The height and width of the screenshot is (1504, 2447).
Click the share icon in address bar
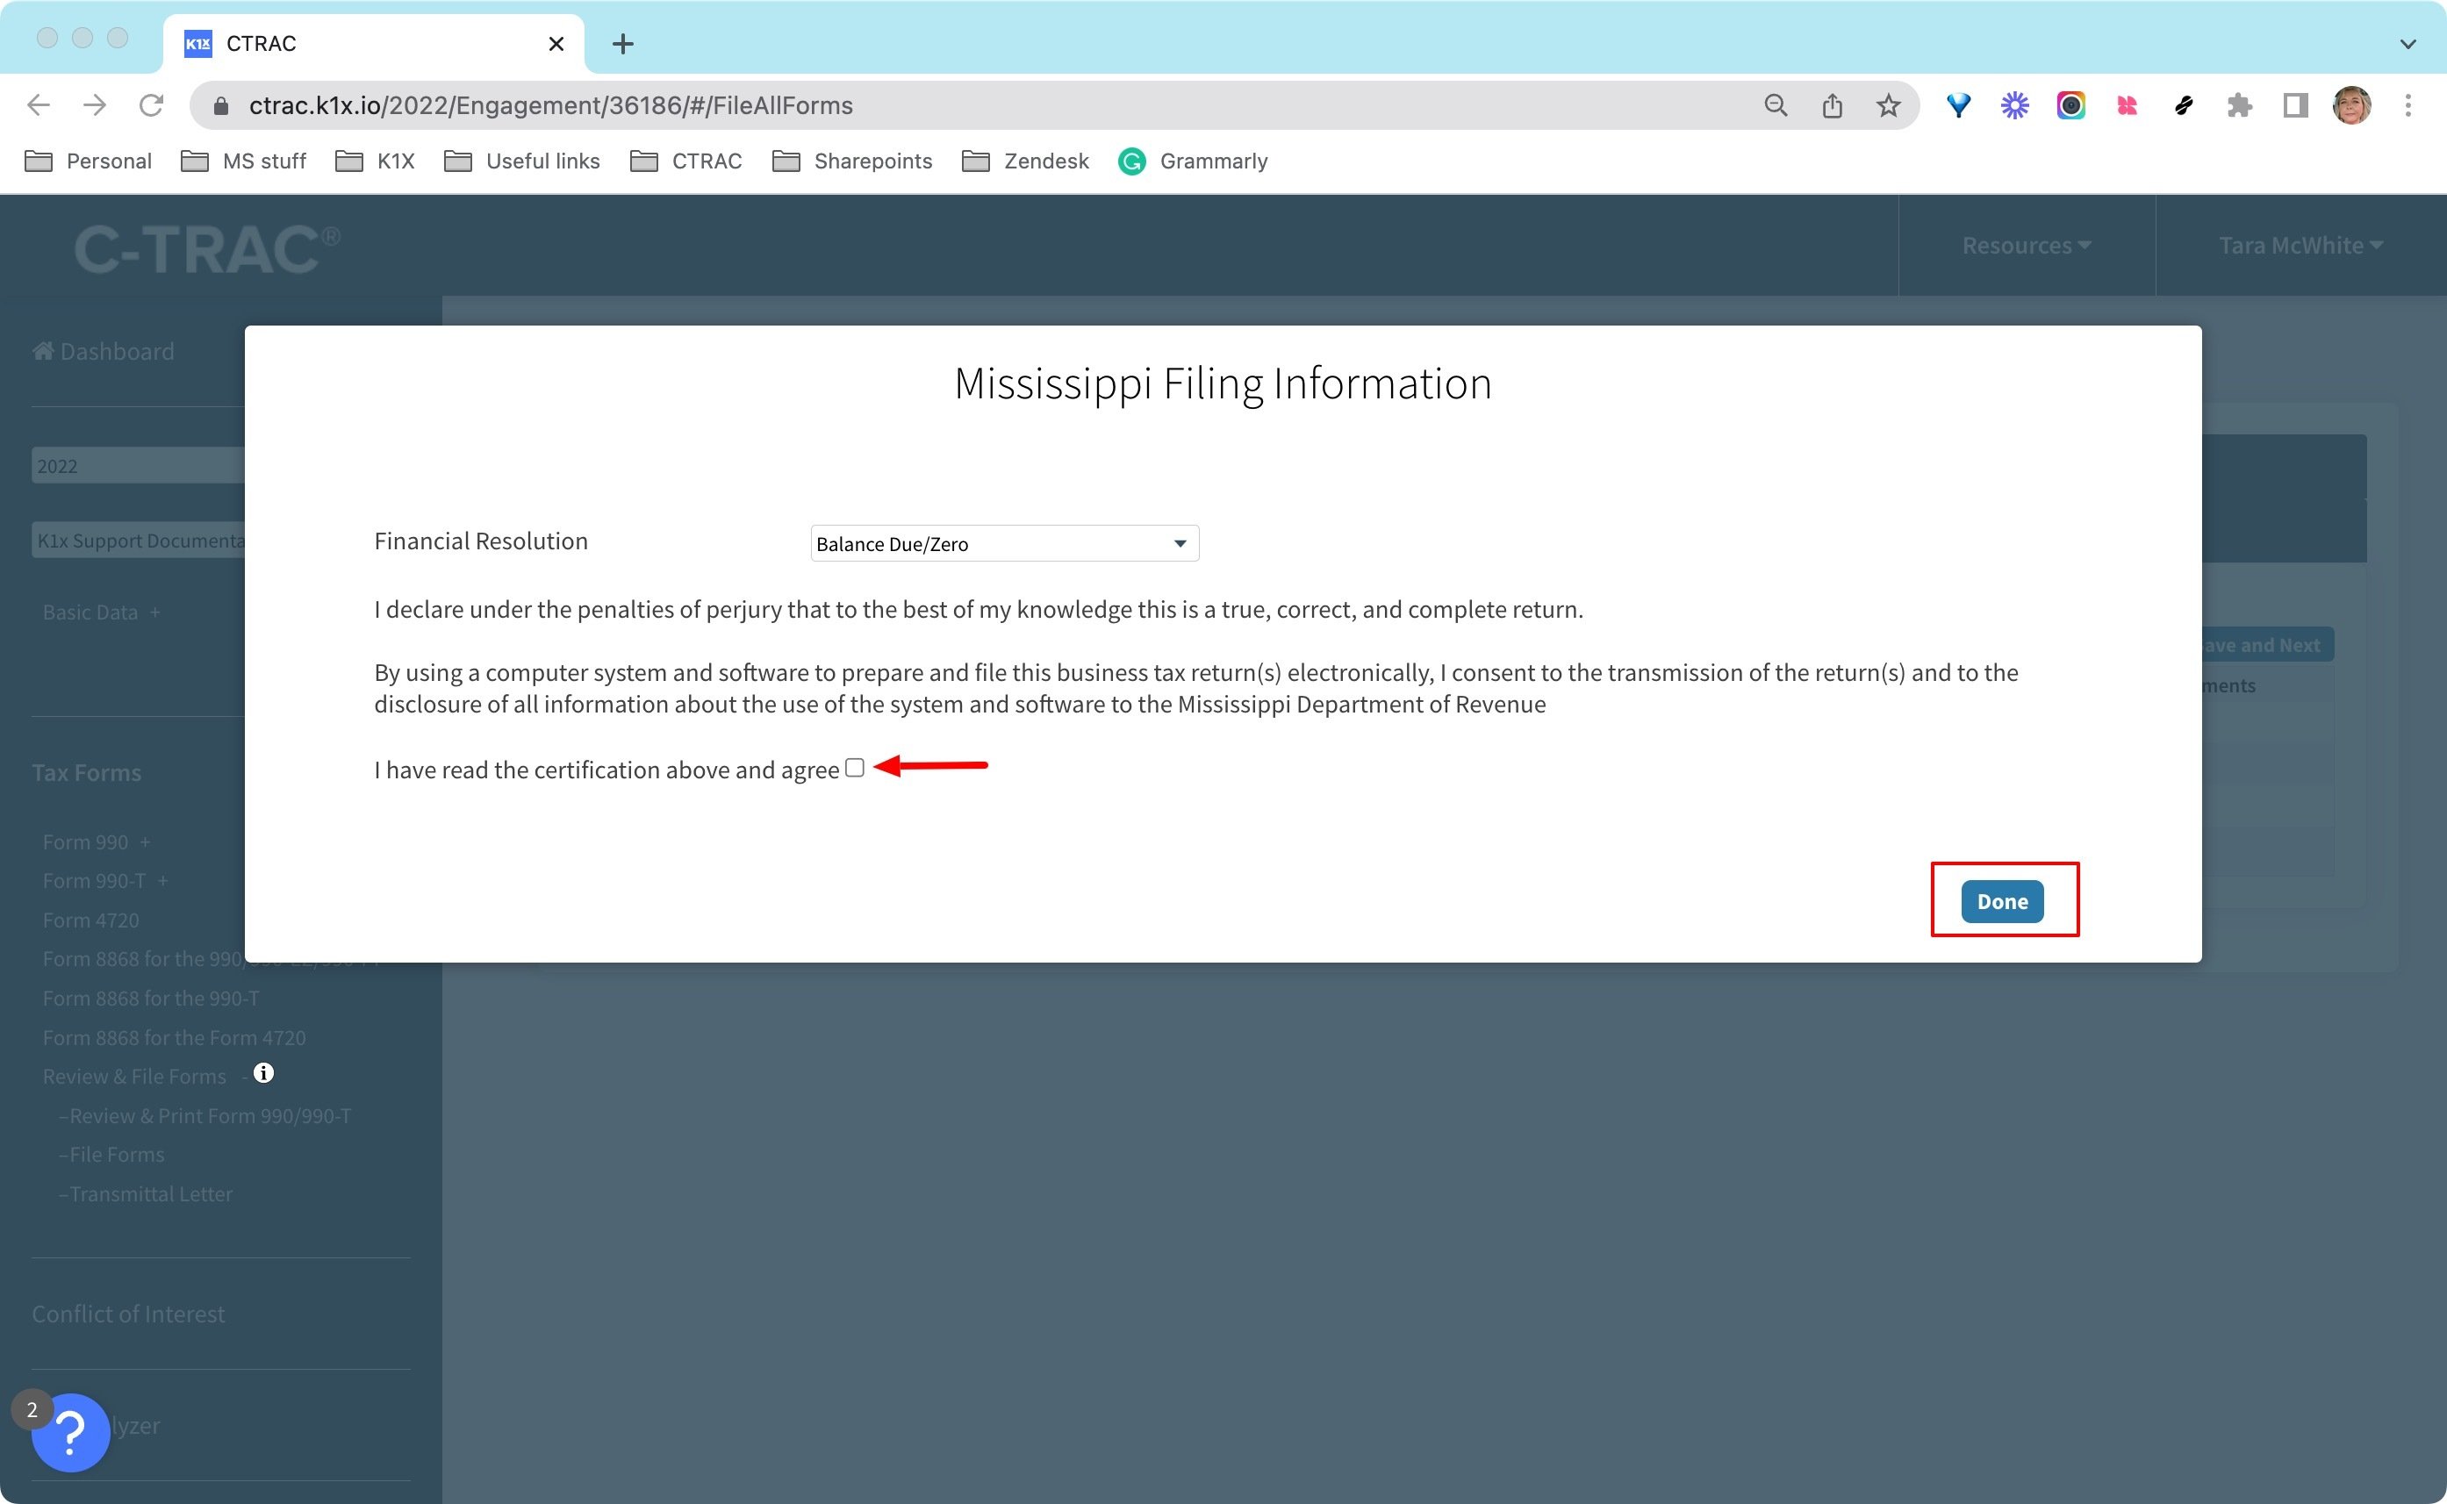pos(1833,105)
